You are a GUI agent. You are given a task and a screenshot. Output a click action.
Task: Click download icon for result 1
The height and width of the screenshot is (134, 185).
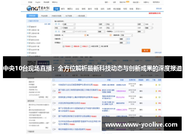[156, 85]
